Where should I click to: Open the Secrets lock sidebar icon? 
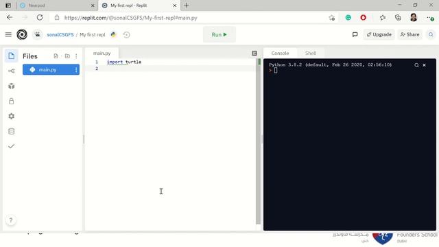11,101
